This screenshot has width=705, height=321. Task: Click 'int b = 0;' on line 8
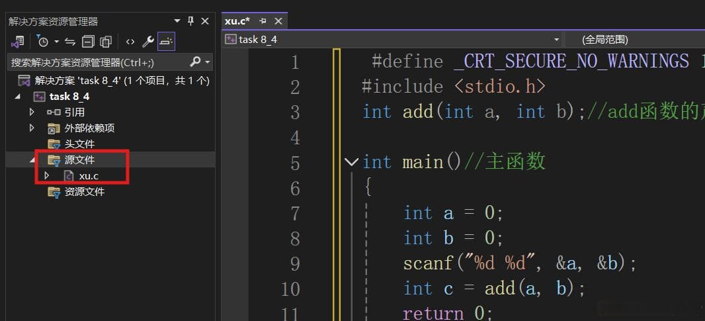[453, 238]
